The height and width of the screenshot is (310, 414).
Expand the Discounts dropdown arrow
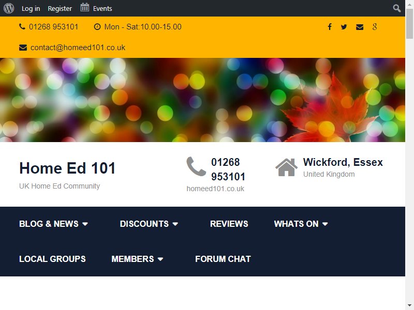175,224
